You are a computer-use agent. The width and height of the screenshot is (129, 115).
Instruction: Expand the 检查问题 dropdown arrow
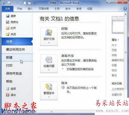(x=49, y=70)
